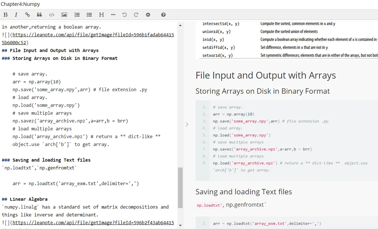The width and height of the screenshot is (378, 229).
Task: Toggle bold formatting in toolbar
Action: [5, 15]
